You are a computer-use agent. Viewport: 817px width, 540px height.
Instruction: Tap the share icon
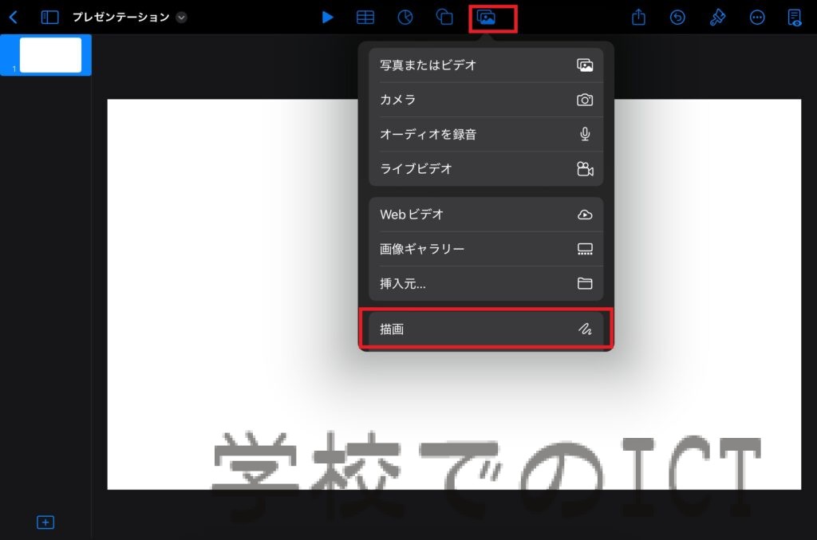click(x=638, y=18)
